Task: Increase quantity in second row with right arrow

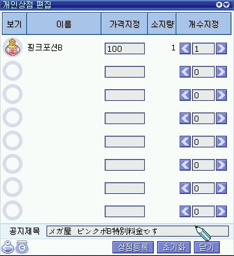Action: (221, 72)
